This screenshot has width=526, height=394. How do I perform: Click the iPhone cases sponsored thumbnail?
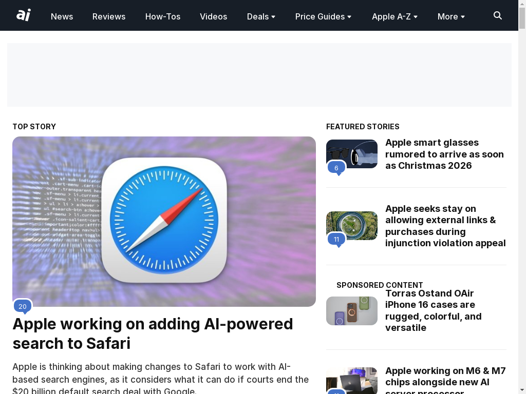coord(352,310)
